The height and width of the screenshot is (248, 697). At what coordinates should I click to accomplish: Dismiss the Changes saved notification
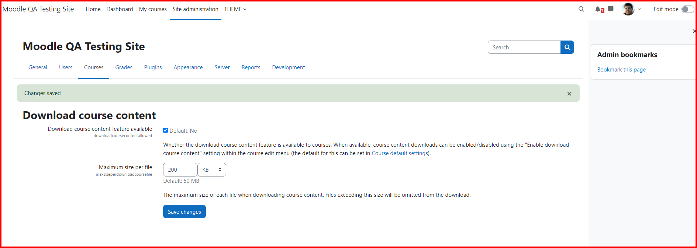tap(569, 94)
